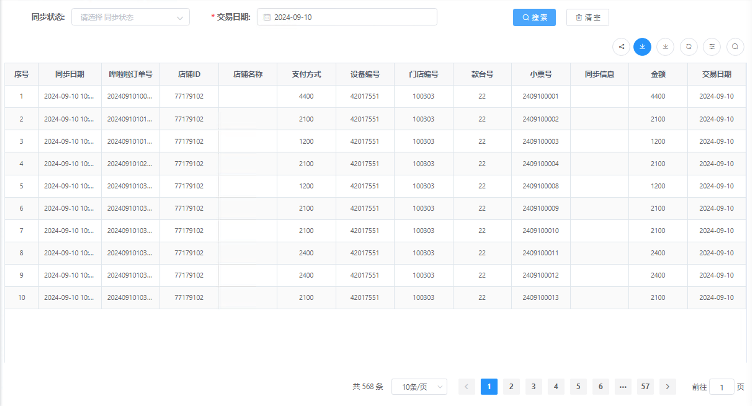
Task: Click the 金额 column header
Action: (x=658, y=74)
